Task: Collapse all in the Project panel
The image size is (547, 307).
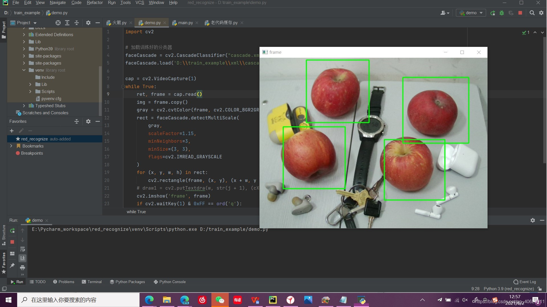Action: coord(77,23)
